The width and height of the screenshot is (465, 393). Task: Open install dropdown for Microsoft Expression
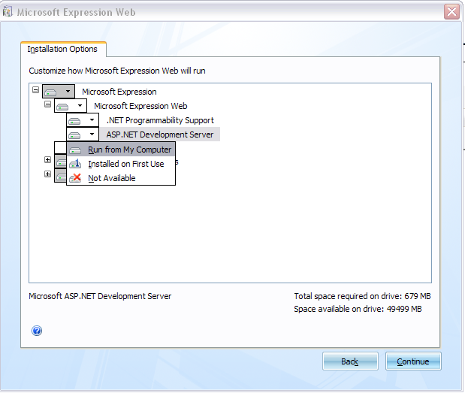click(59, 92)
